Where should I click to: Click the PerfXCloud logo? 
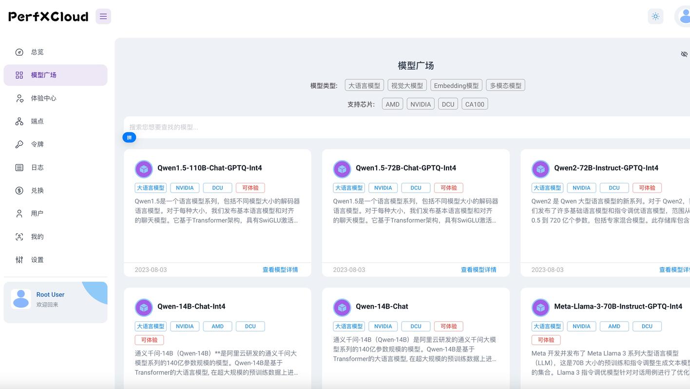coord(48,17)
